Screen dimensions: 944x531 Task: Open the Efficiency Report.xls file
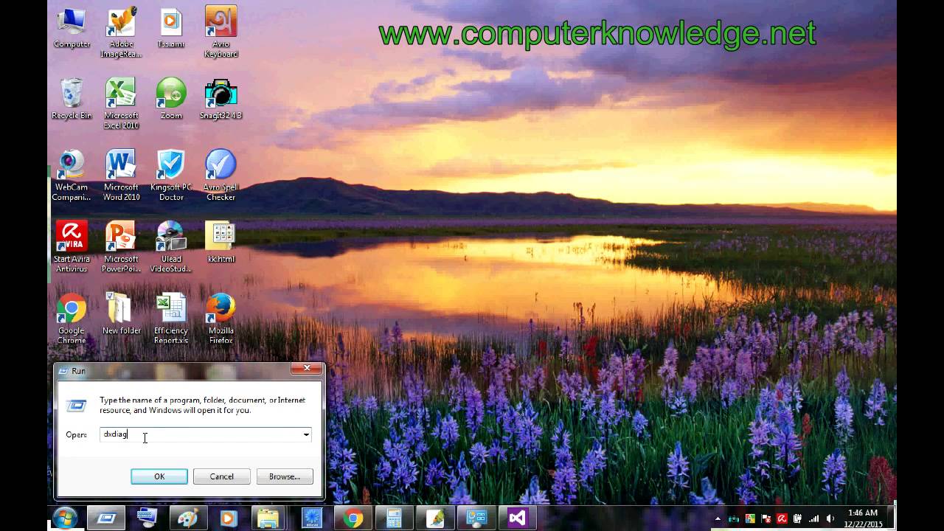point(171,319)
